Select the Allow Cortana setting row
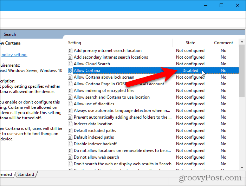 (153, 71)
